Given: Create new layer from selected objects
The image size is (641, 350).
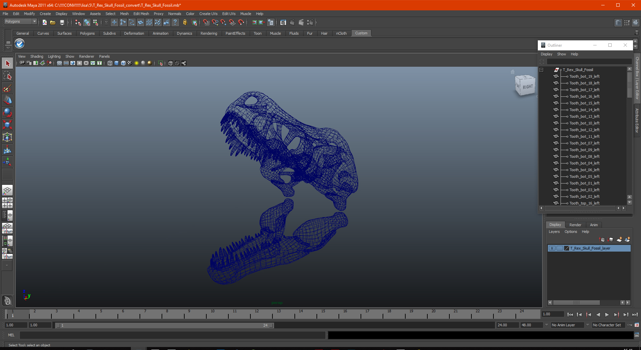Looking at the screenshot, I should (627, 240).
